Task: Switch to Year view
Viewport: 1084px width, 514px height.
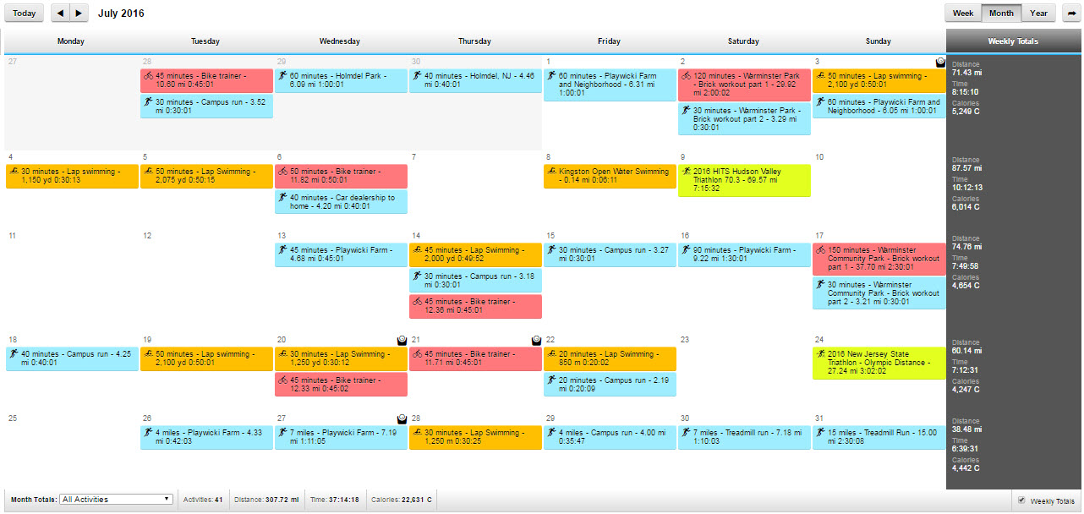Action: pos(1038,14)
